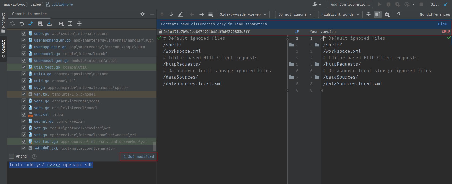
Task: Click the Jump to Source pencil icon
Action: pos(180,14)
